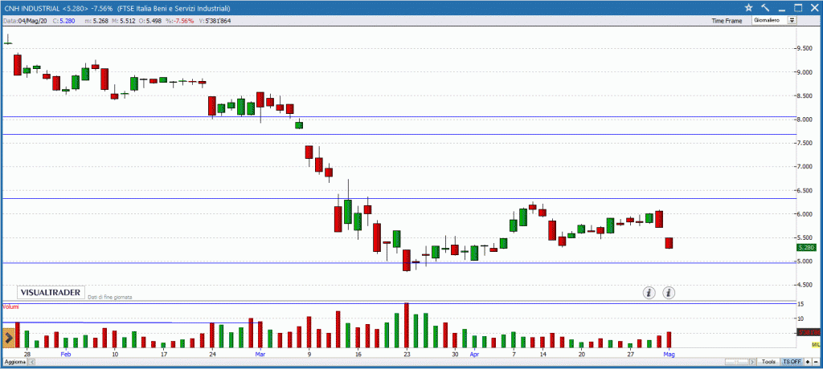Open the pin/hammer tool icon in title bar
This screenshot has width=823, height=369.
[765, 8]
